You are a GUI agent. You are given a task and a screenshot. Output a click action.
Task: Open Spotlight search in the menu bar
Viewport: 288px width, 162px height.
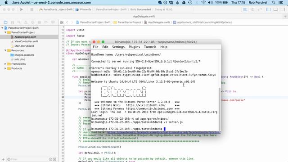point(274,2)
